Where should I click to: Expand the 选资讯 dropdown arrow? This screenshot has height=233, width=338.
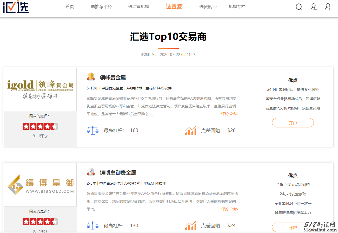click(216, 7)
